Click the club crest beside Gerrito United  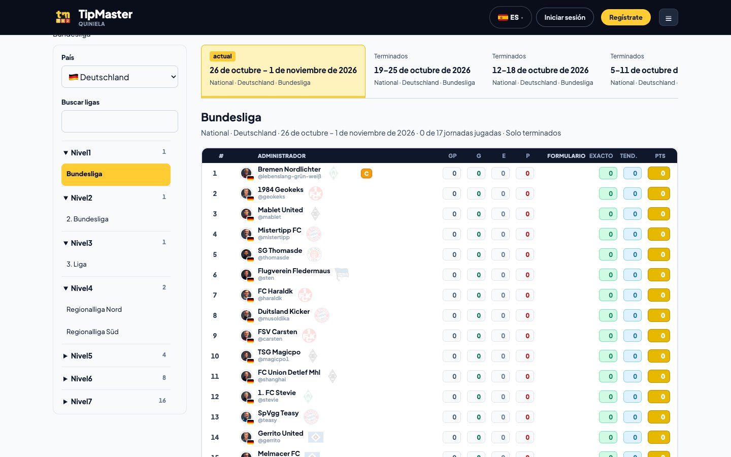click(316, 437)
